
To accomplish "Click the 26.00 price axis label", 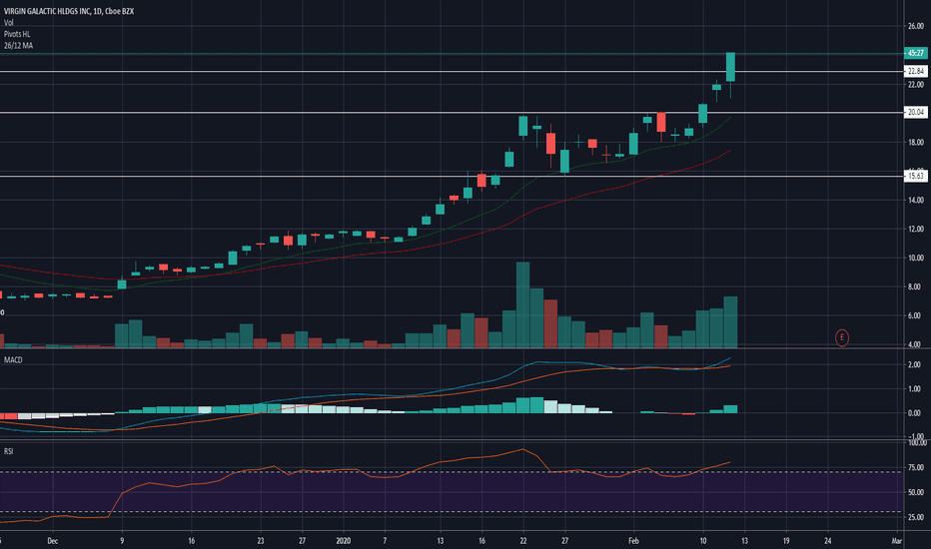I will pos(916,26).
